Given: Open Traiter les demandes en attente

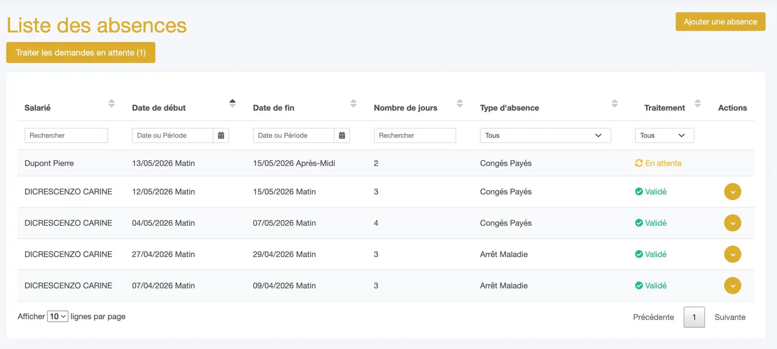Looking at the screenshot, I should [81, 53].
